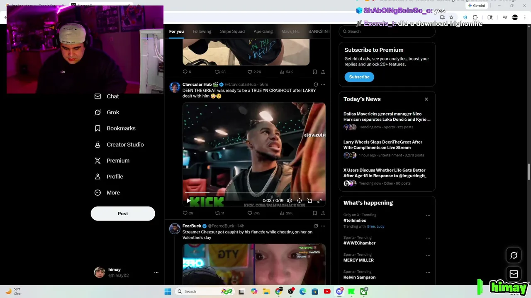View analytics of Clavicular Hub post
This screenshot has height=298, width=531.
click(286, 213)
